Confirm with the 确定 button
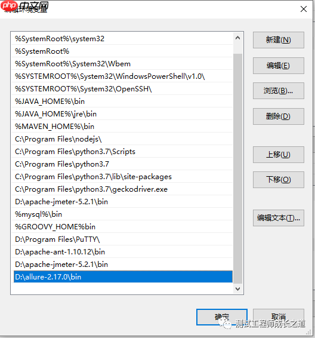Screen dimensions: 315x338 point(222,317)
